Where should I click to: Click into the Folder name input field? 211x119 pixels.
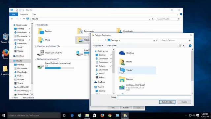click(x=154, y=98)
